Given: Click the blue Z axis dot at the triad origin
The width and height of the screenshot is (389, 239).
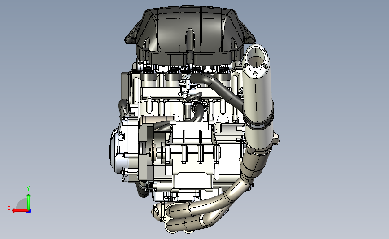Looking at the screenshot, I should tap(29, 211).
